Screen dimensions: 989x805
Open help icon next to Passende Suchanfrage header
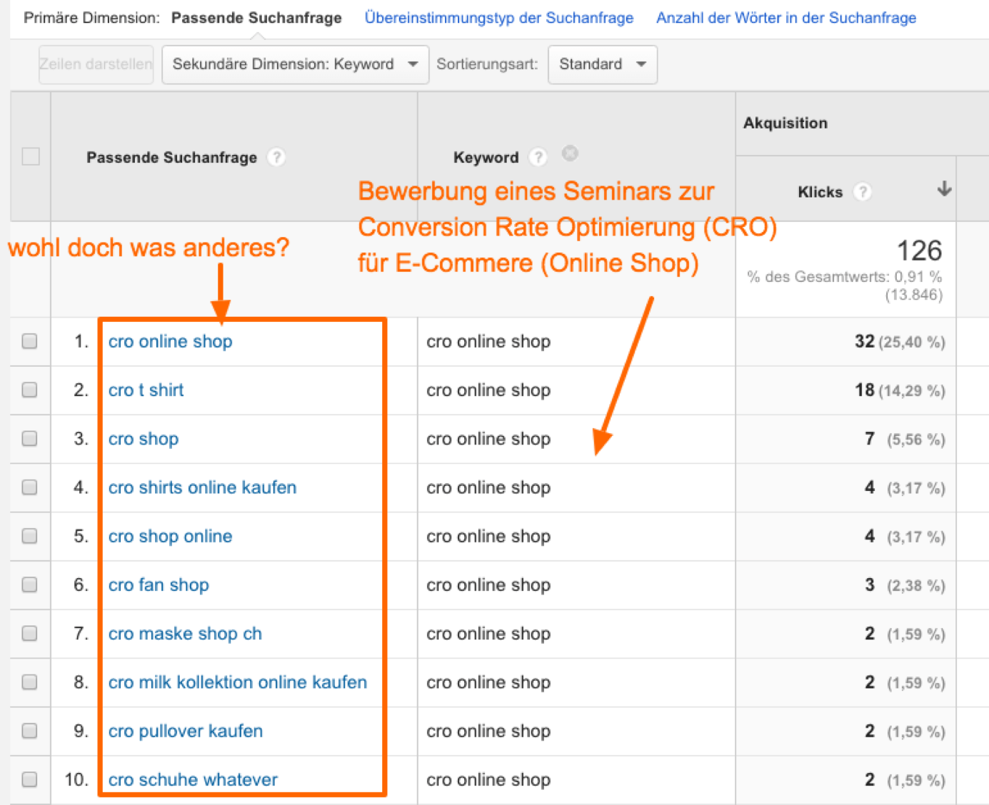click(x=276, y=157)
